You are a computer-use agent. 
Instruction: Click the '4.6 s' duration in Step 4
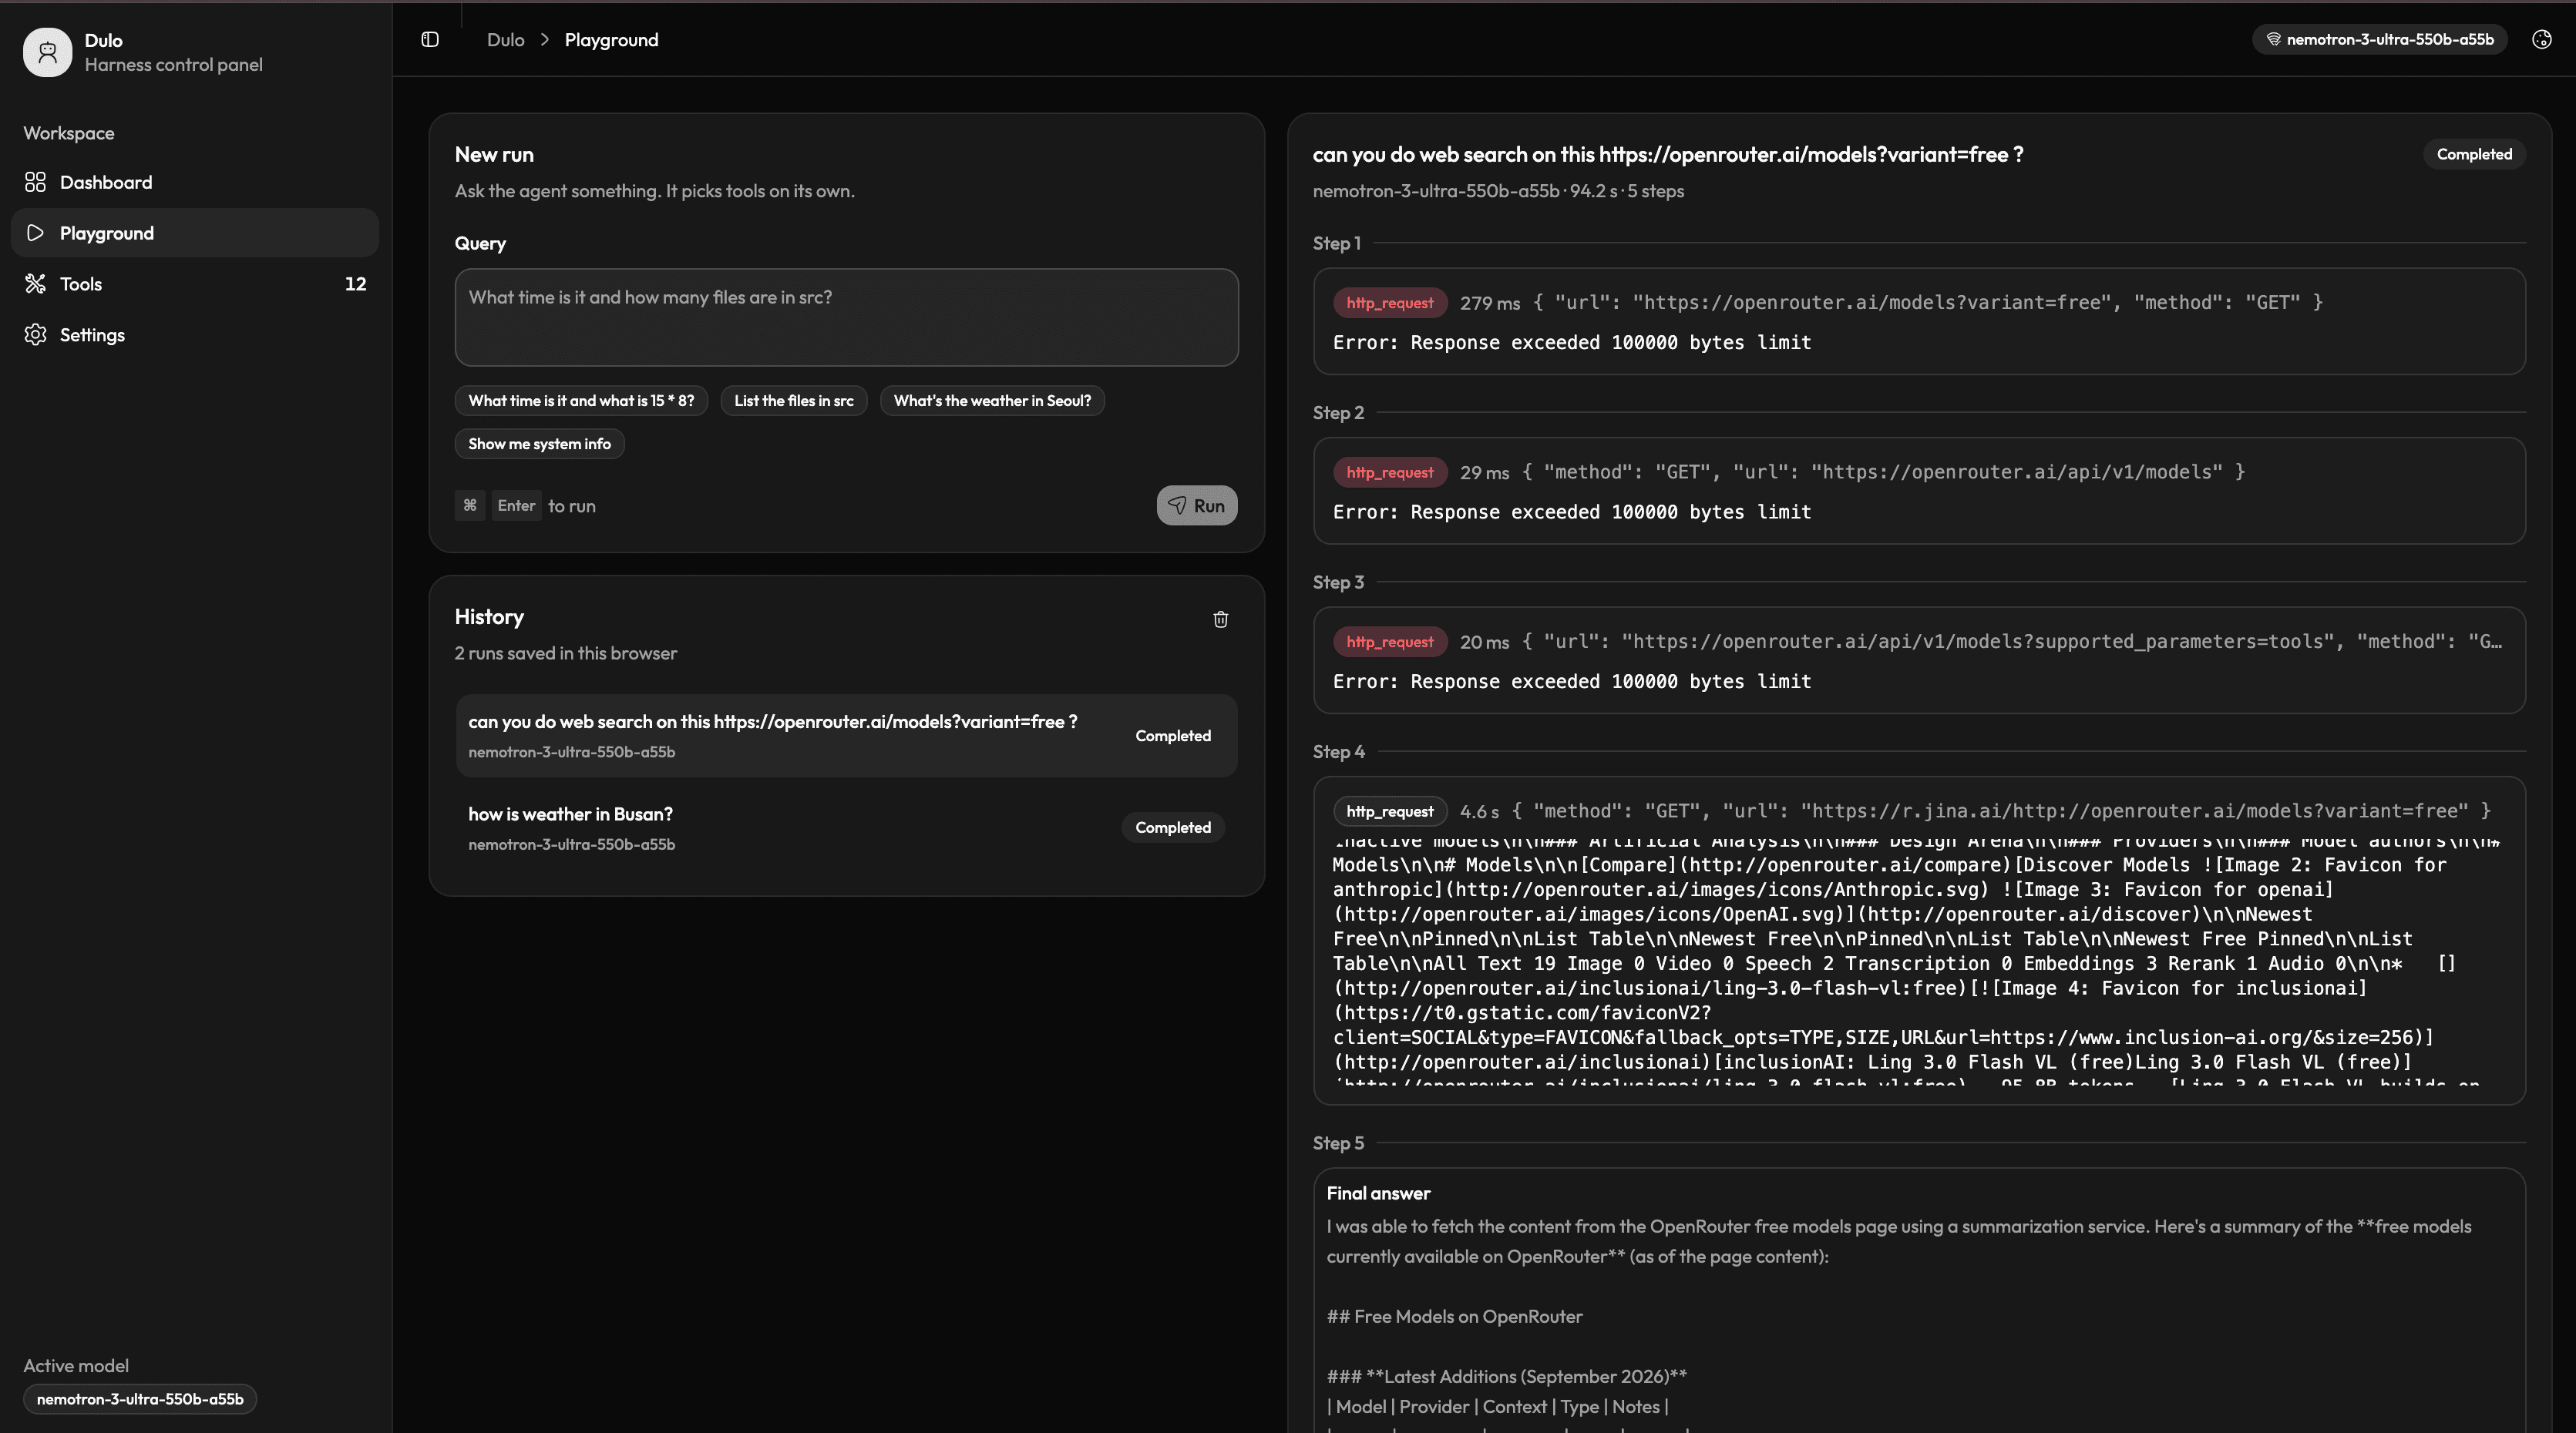click(1479, 811)
